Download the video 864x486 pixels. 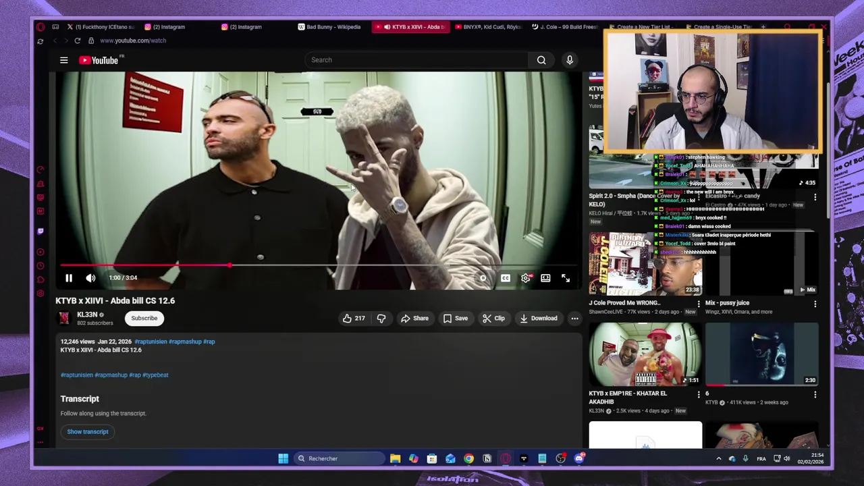[539, 318]
